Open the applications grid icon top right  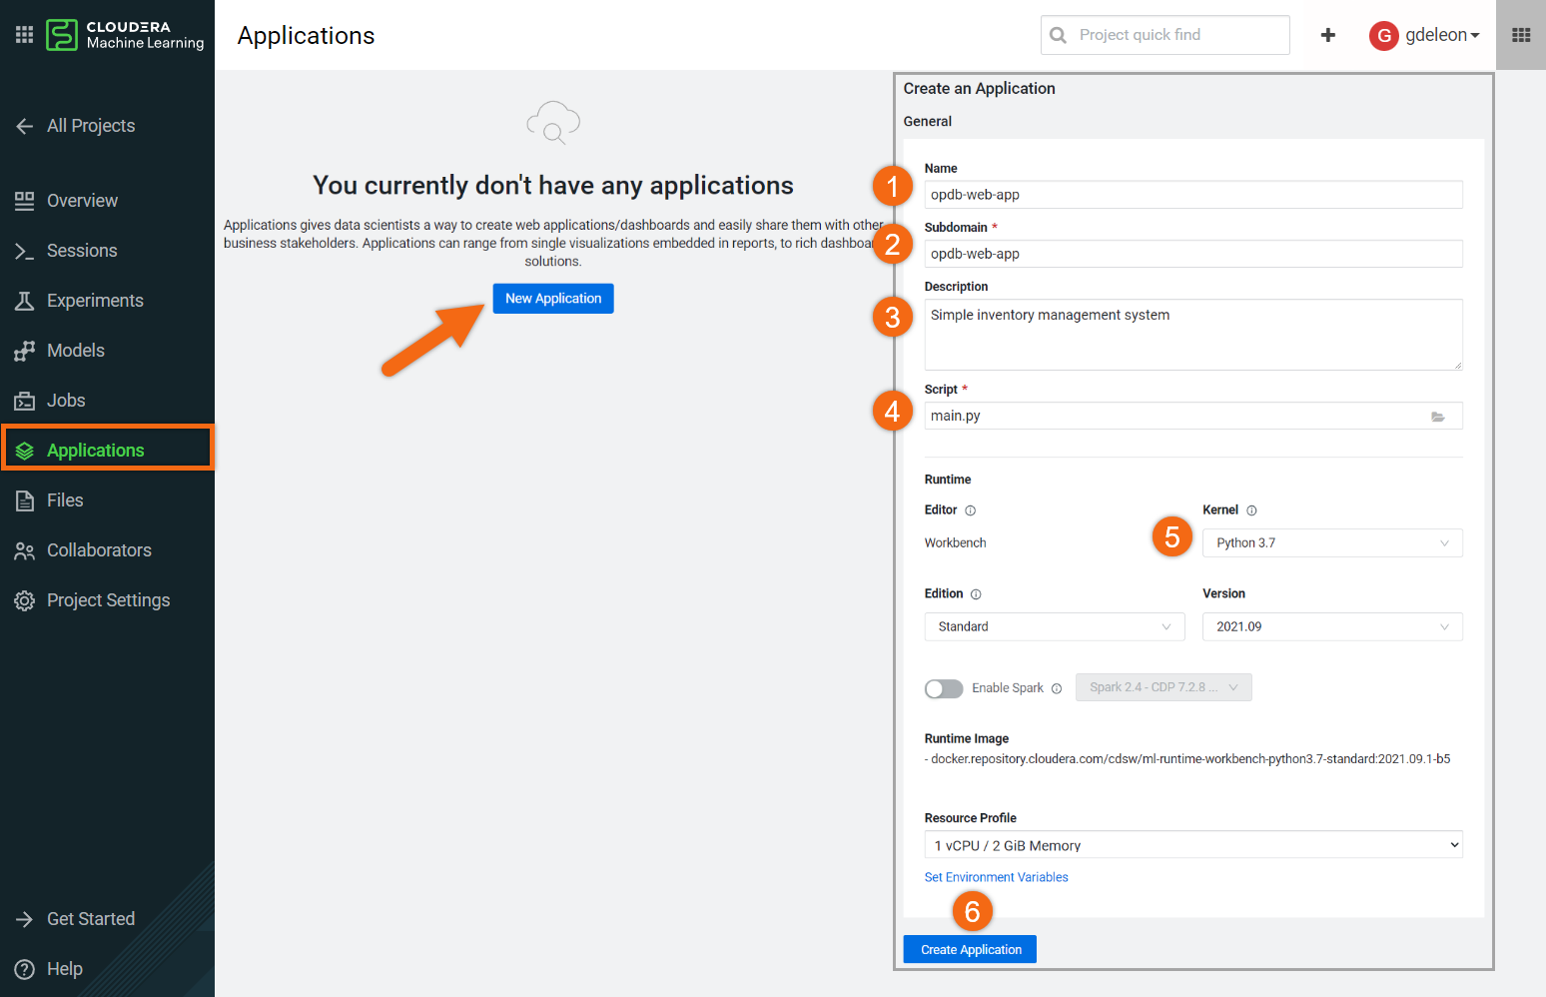1520,34
